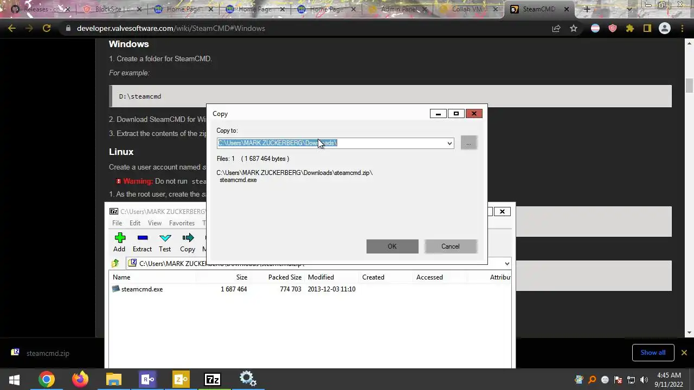
Task: Open 7-Zip File menu
Action: pyautogui.click(x=117, y=223)
